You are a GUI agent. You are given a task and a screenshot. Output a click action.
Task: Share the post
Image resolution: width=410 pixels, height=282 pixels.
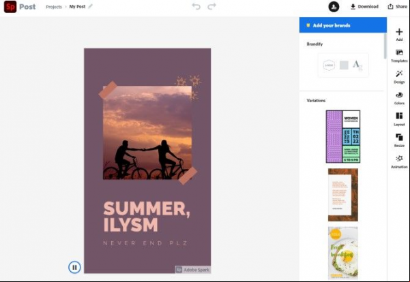pos(398,7)
